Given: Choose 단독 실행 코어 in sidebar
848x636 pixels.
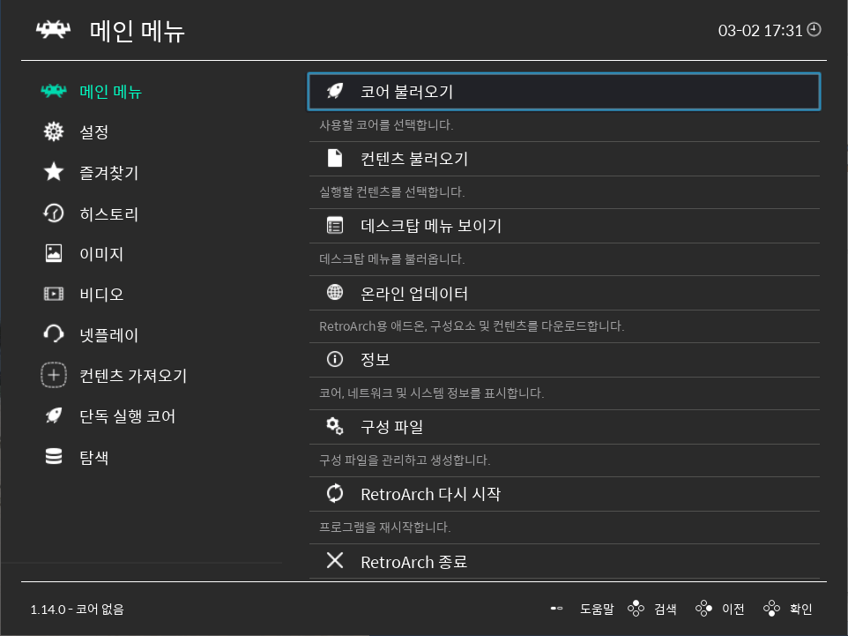Looking at the screenshot, I should point(127,416).
